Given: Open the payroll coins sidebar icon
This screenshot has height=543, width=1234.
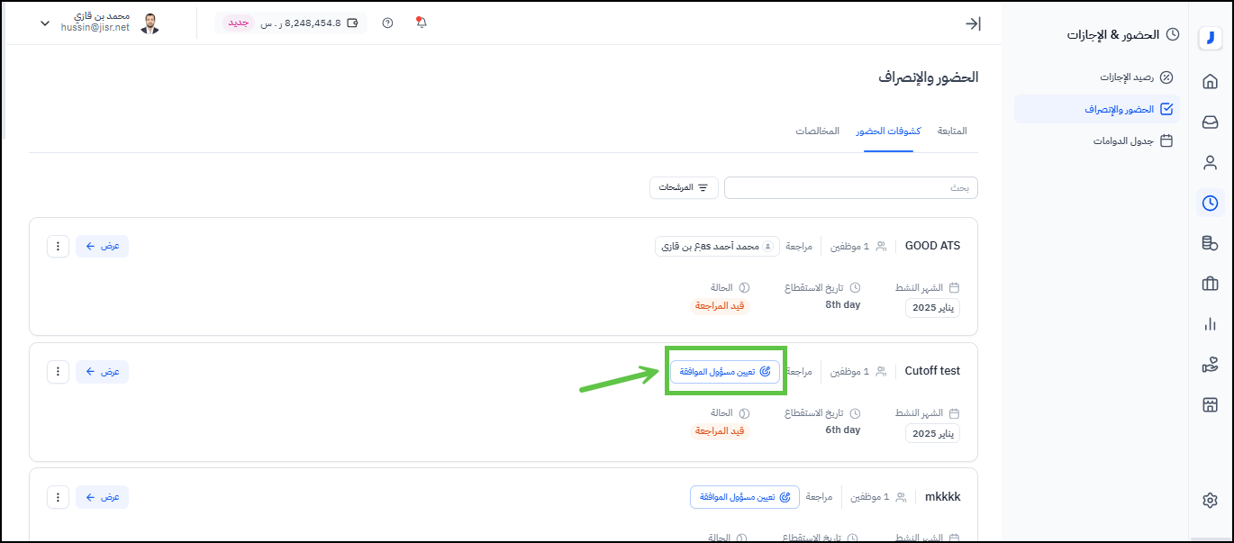Looking at the screenshot, I should click(1210, 243).
